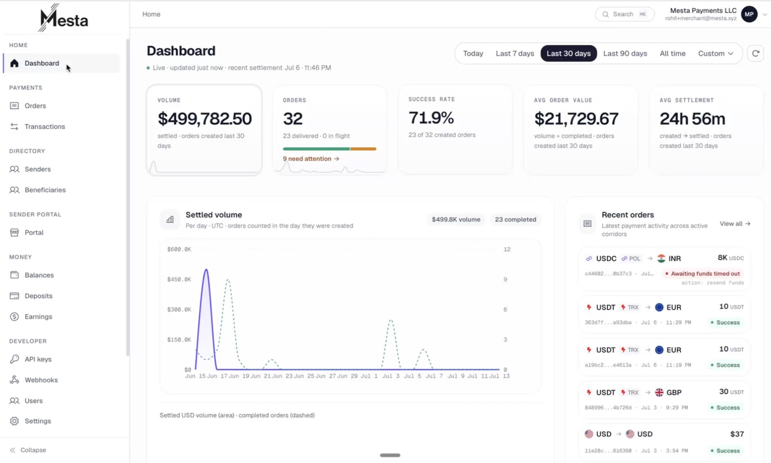Click the Avg Settlement 24h 56m card
The height and width of the screenshot is (463, 771).
coord(706,130)
